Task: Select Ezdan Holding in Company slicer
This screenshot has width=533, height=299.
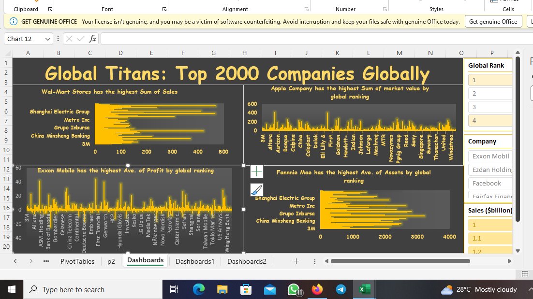Action: (x=490, y=170)
